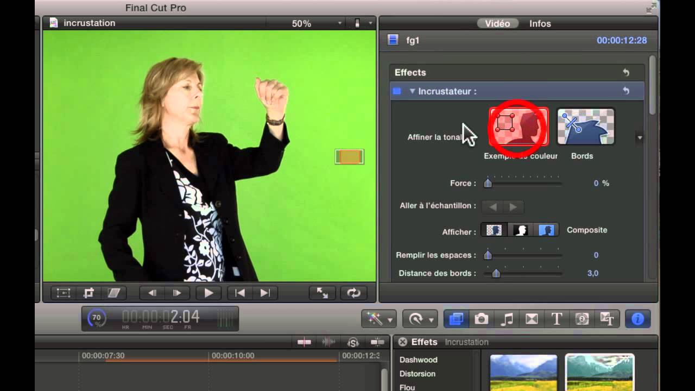Close the Effets browser
695x391 pixels.
[402, 342]
